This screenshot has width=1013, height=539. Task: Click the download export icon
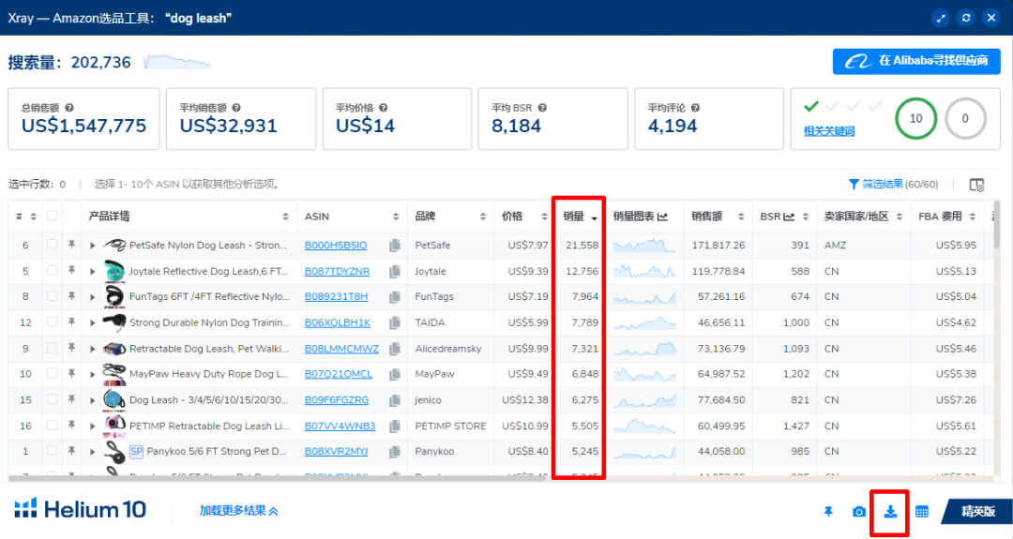(890, 511)
